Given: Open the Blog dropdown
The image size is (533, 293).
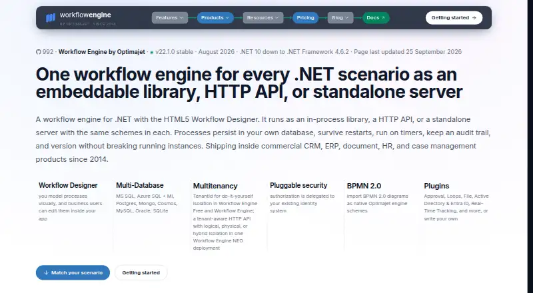Looking at the screenshot, I should coord(340,18).
